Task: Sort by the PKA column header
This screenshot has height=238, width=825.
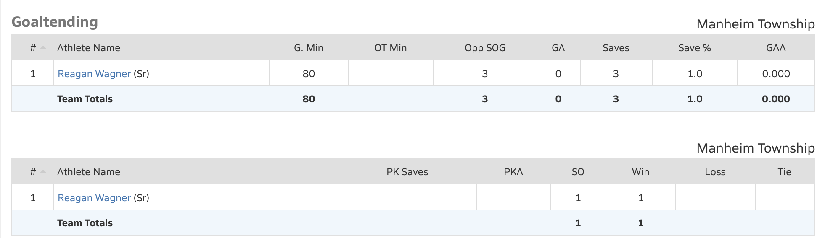Action: point(513,172)
